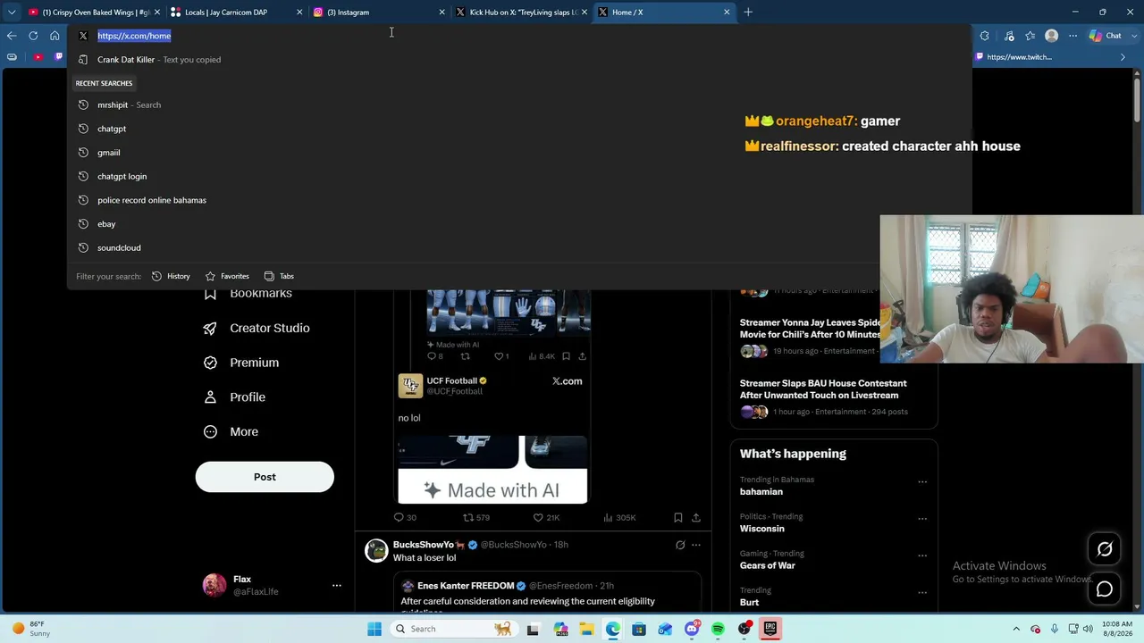
Task: Choose the recent search ebay
Action: 518,224
